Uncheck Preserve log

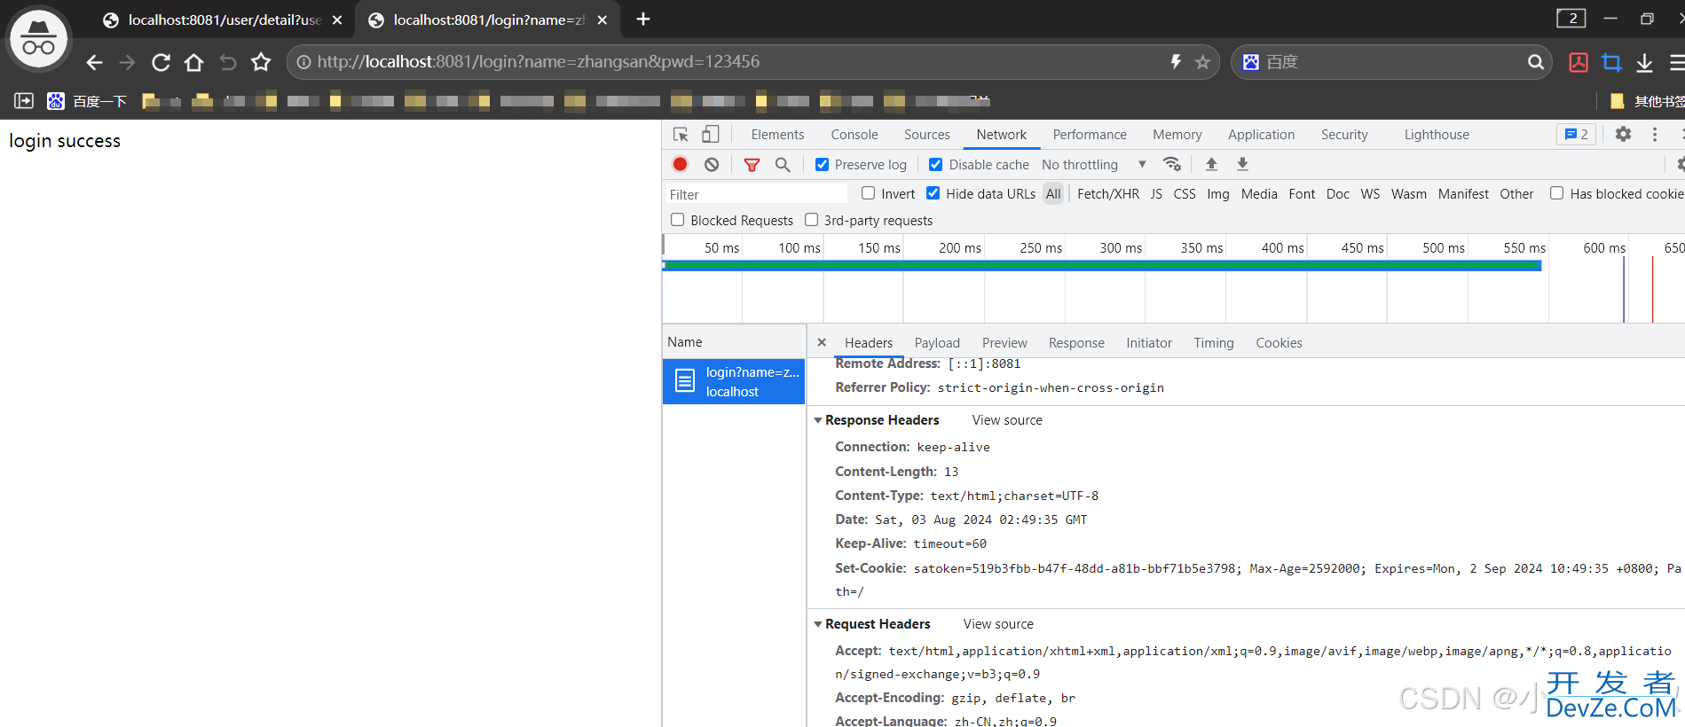pyautogui.click(x=823, y=164)
